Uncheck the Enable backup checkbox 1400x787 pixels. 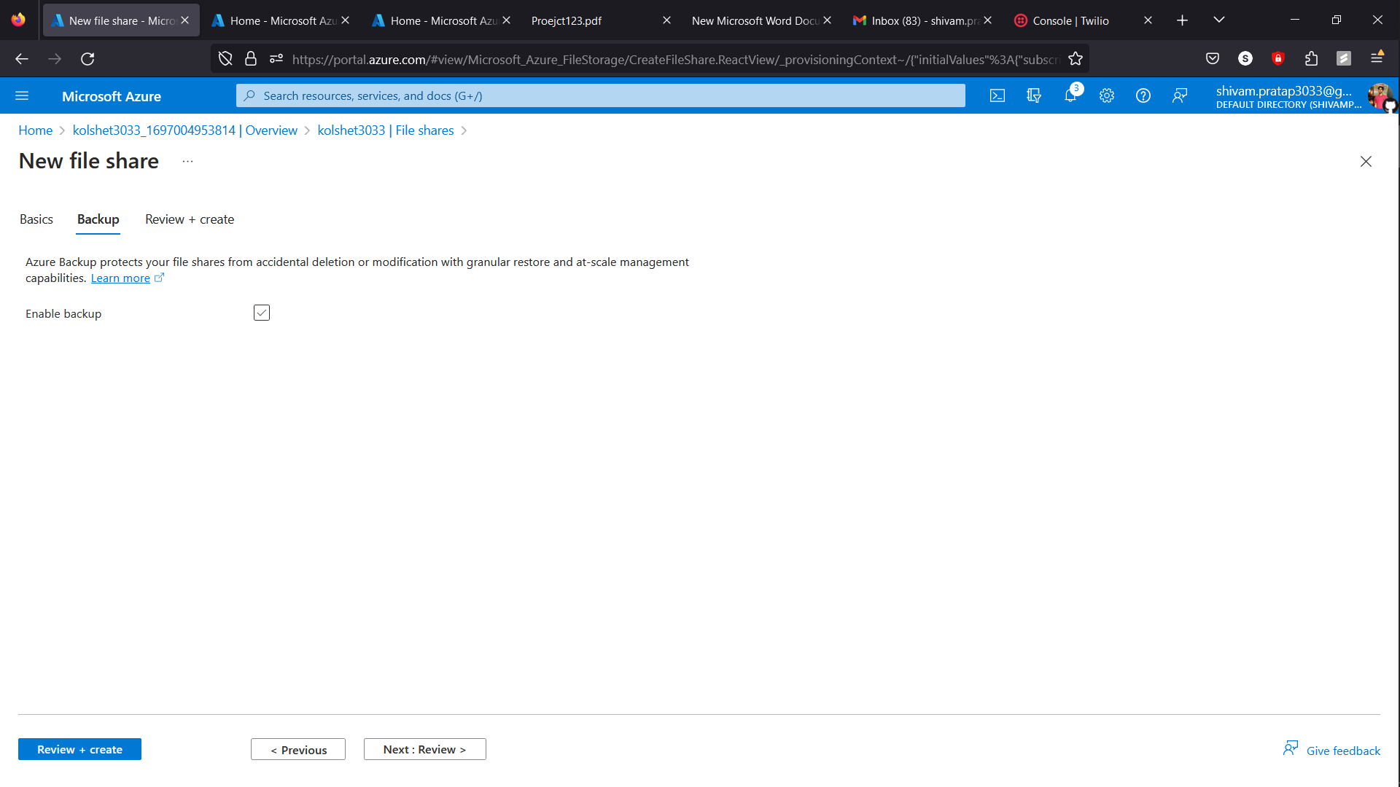coord(261,312)
